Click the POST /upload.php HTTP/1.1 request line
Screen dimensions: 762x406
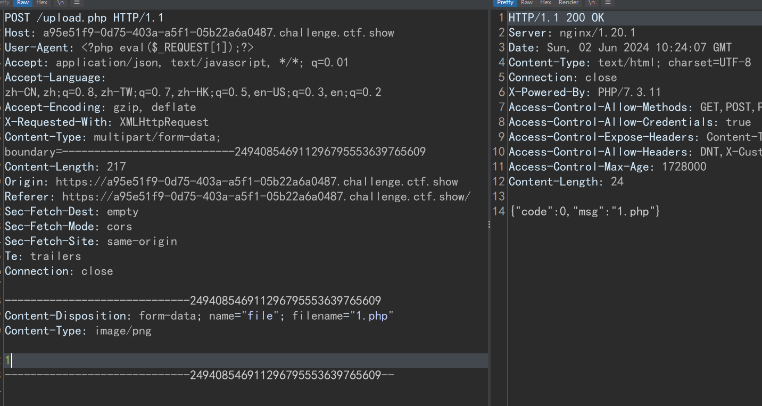coord(84,18)
